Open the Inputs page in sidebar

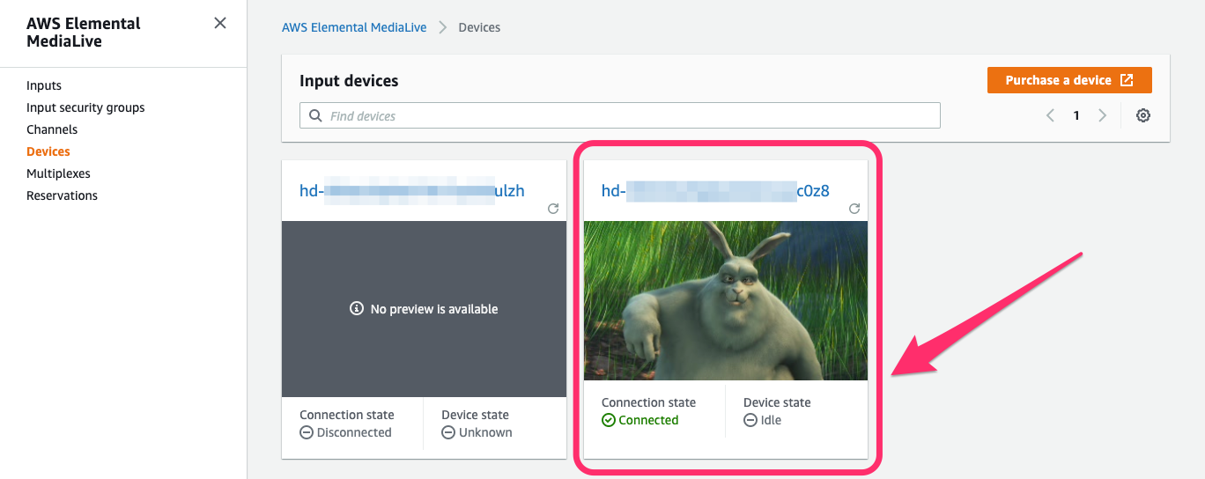click(44, 85)
